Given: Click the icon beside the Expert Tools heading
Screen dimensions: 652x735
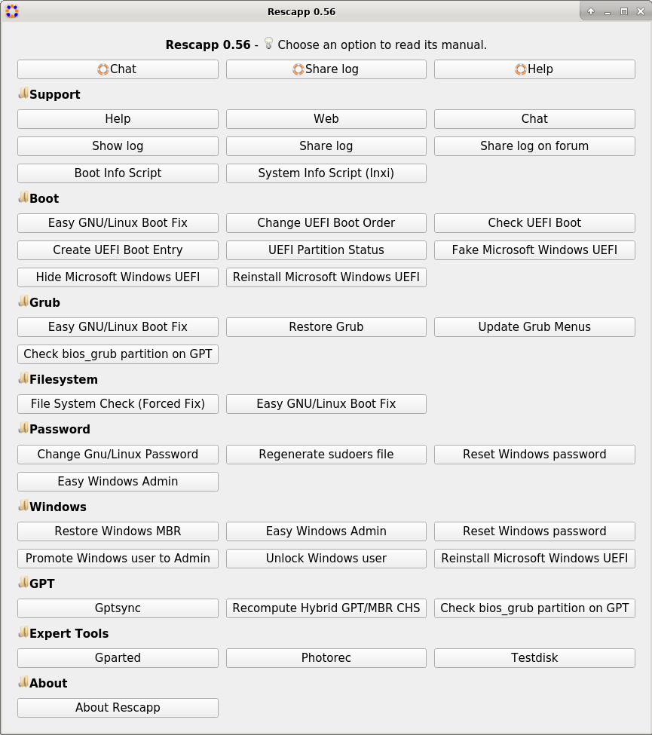Looking at the screenshot, I should click(23, 632).
